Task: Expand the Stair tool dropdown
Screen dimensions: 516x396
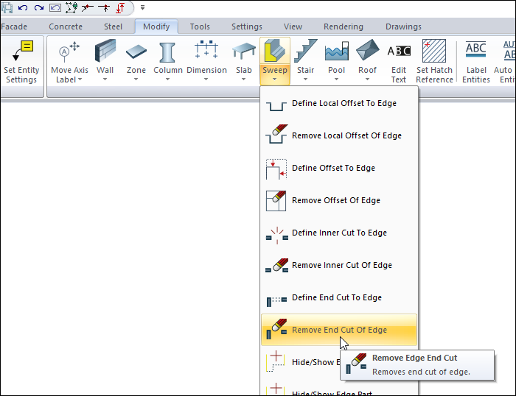Action: pos(305,79)
